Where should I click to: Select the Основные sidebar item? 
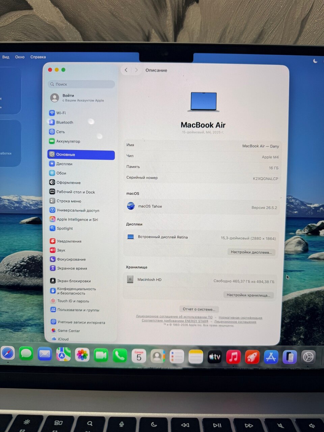pos(81,155)
